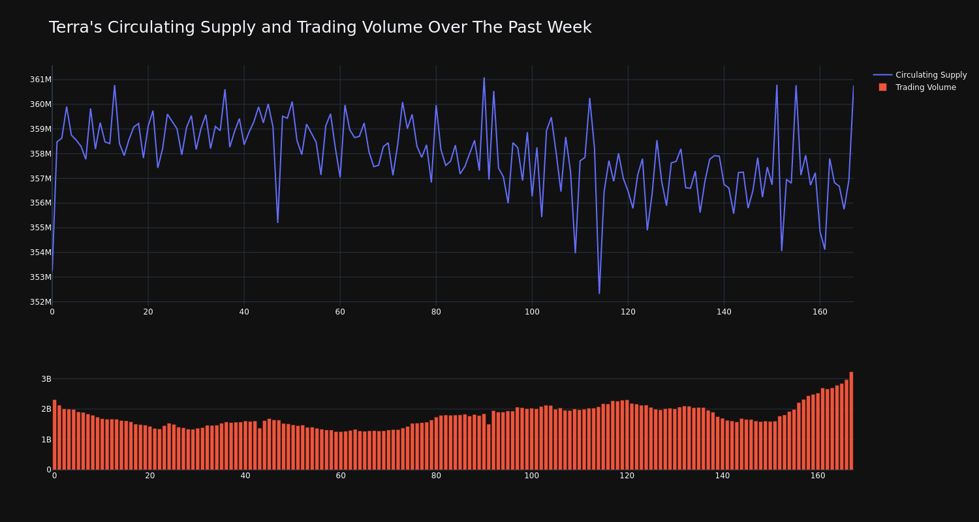Click the 3B label on volume chart

pyautogui.click(x=46, y=379)
